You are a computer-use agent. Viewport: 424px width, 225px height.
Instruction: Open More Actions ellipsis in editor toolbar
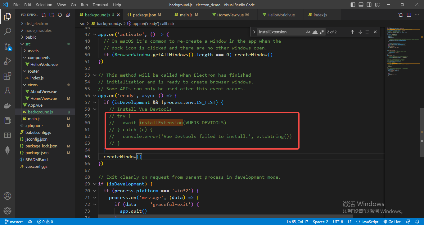(417, 15)
